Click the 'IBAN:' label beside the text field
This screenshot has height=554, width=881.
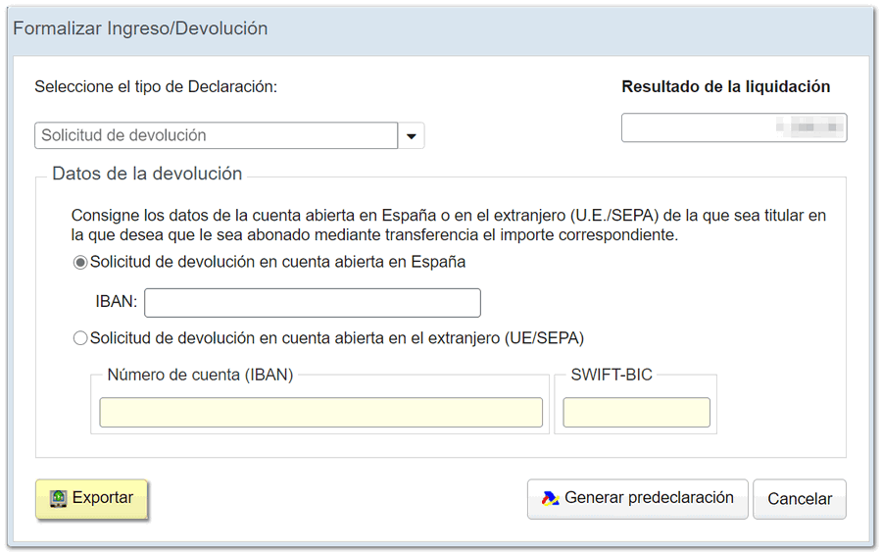116,303
